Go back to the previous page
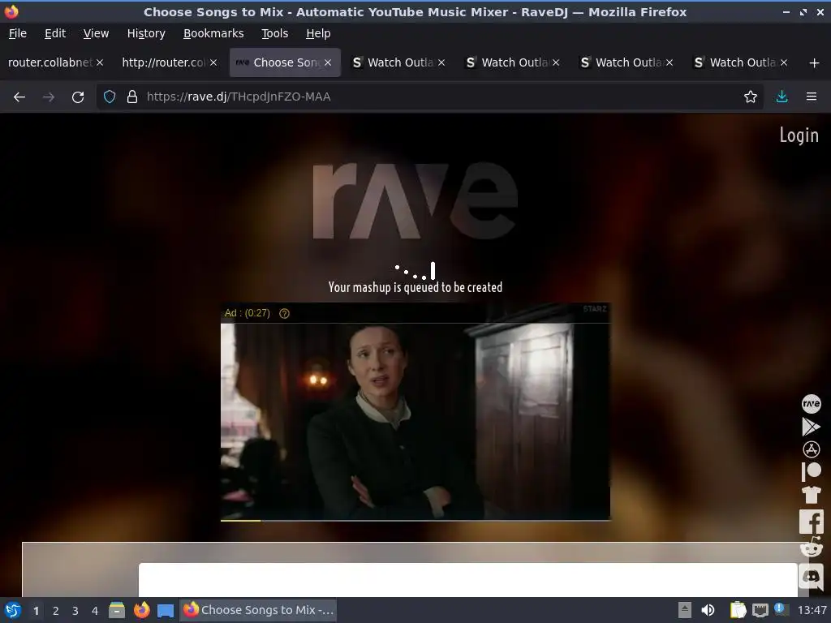This screenshot has width=831, height=623. [x=19, y=97]
